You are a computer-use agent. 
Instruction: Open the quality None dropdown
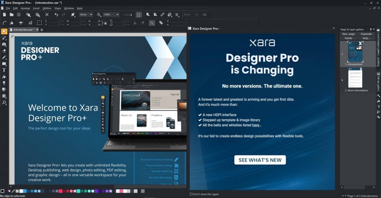point(86,15)
